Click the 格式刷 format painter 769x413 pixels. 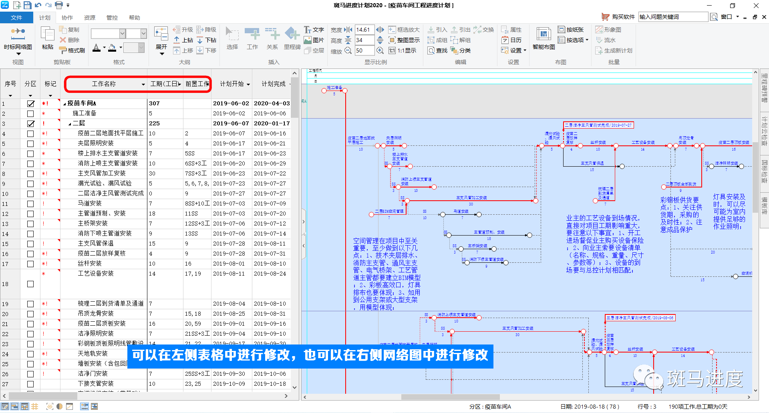click(x=72, y=50)
